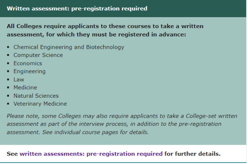Click the bullet marker next to Law

8,80
